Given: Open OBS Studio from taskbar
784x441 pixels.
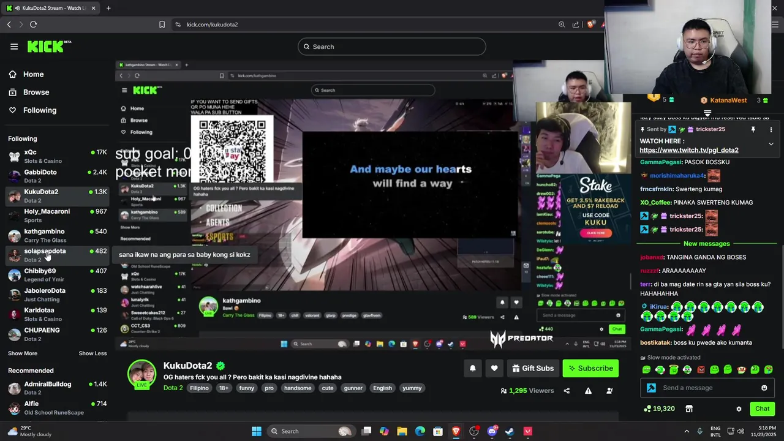Looking at the screenshot, I should (474, 431).
